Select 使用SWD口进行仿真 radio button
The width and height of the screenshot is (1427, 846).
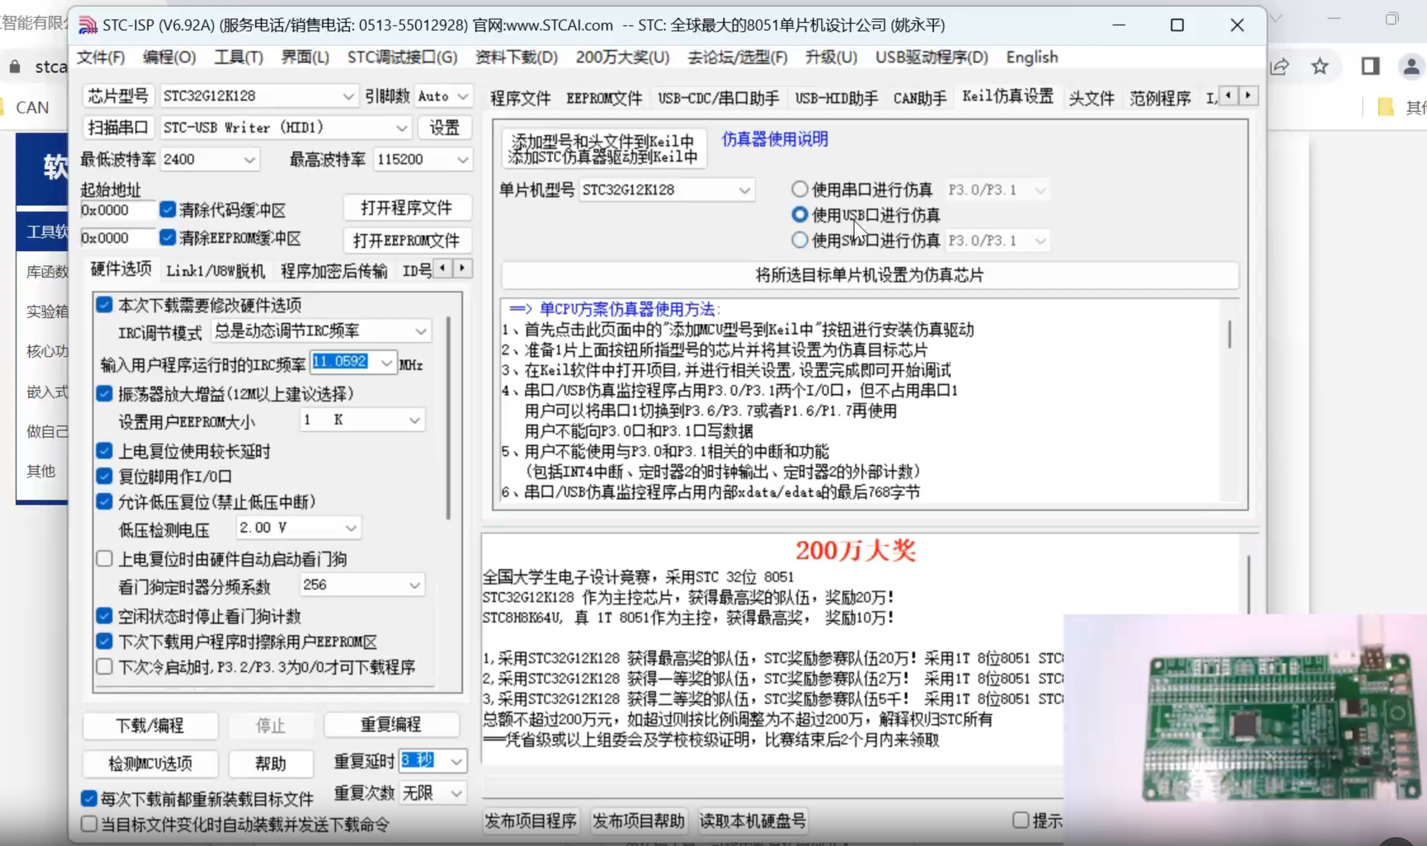pyautogui.click(x=800, y=240)
